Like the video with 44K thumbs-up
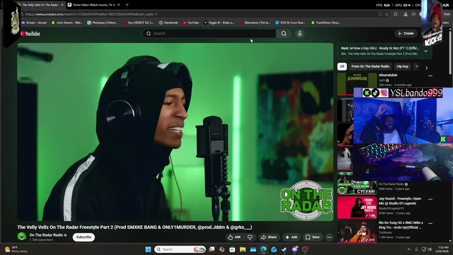453x255 pixels. click(x=234, y=237)
